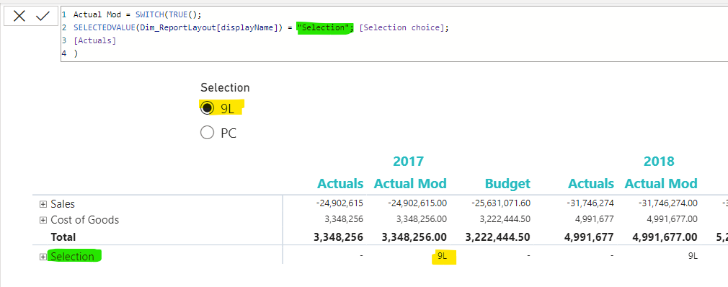Click the Total row label
The height and width of the screenshot is (287, 728).
click(x=63, y=237)
